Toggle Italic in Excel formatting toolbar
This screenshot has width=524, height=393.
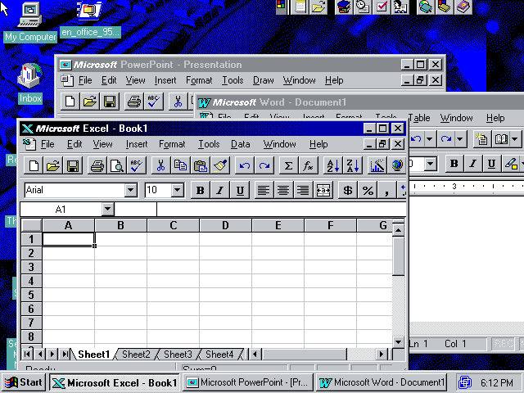coord(220,190)
